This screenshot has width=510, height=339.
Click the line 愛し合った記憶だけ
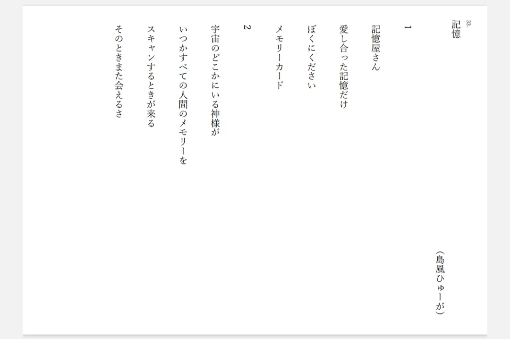coord(344,67)
